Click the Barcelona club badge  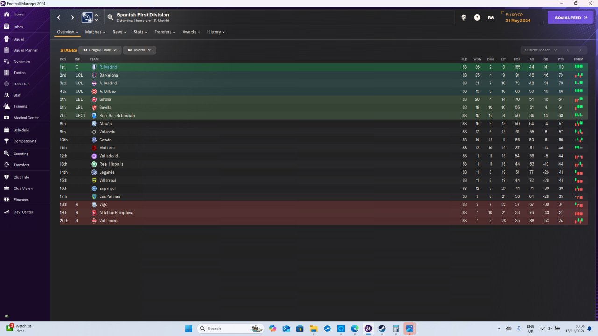click(x=94, y=75)
